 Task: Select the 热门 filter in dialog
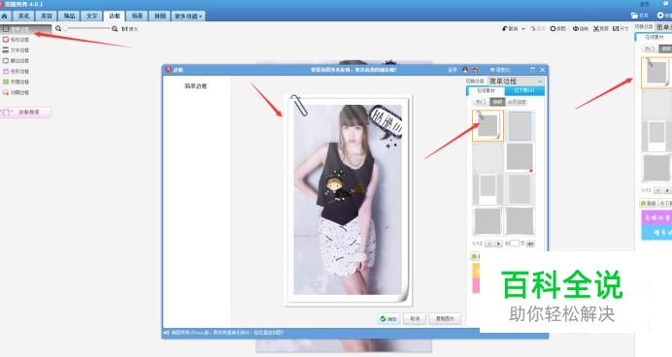[481, 102]
